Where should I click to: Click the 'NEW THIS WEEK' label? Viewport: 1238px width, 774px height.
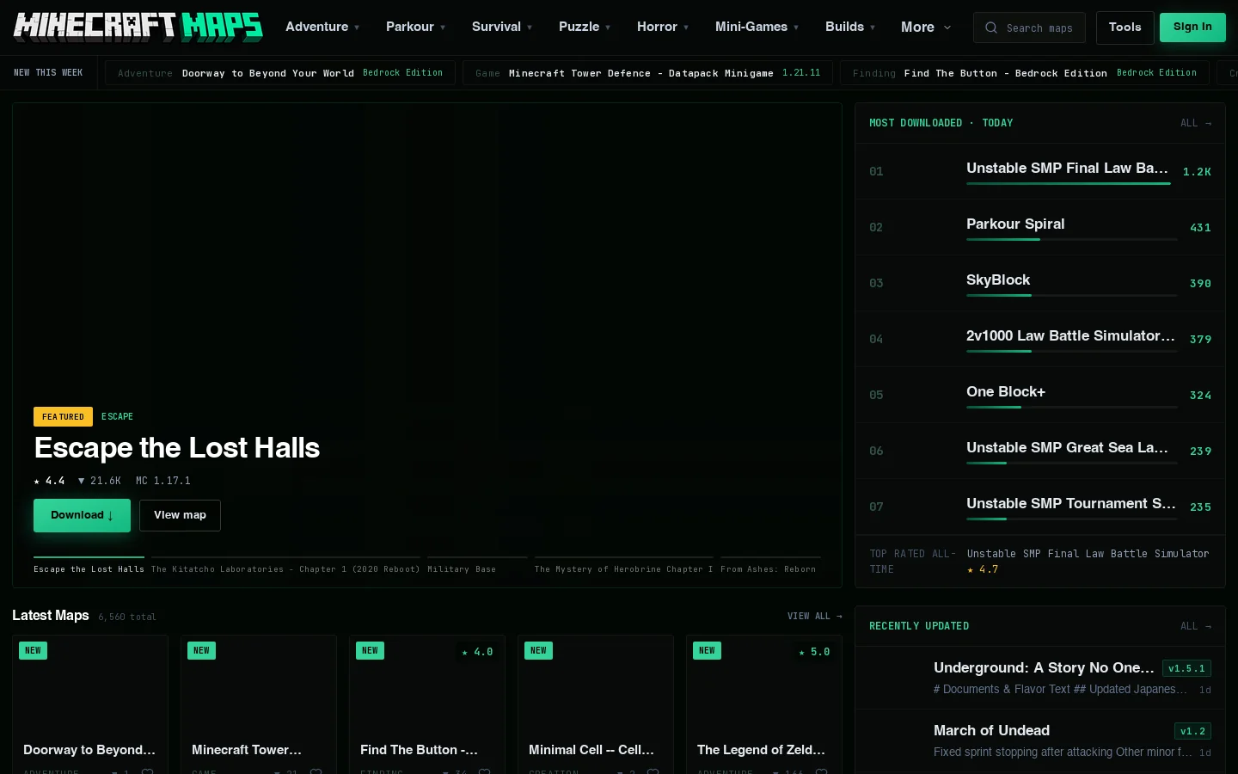48,73
